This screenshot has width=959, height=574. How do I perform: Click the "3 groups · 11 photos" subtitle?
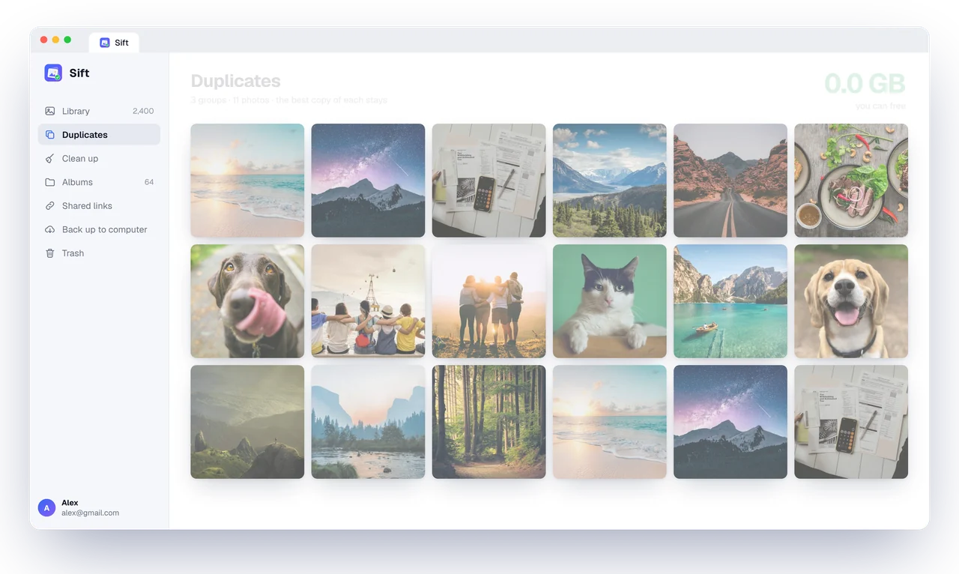(x=230, y=100)
